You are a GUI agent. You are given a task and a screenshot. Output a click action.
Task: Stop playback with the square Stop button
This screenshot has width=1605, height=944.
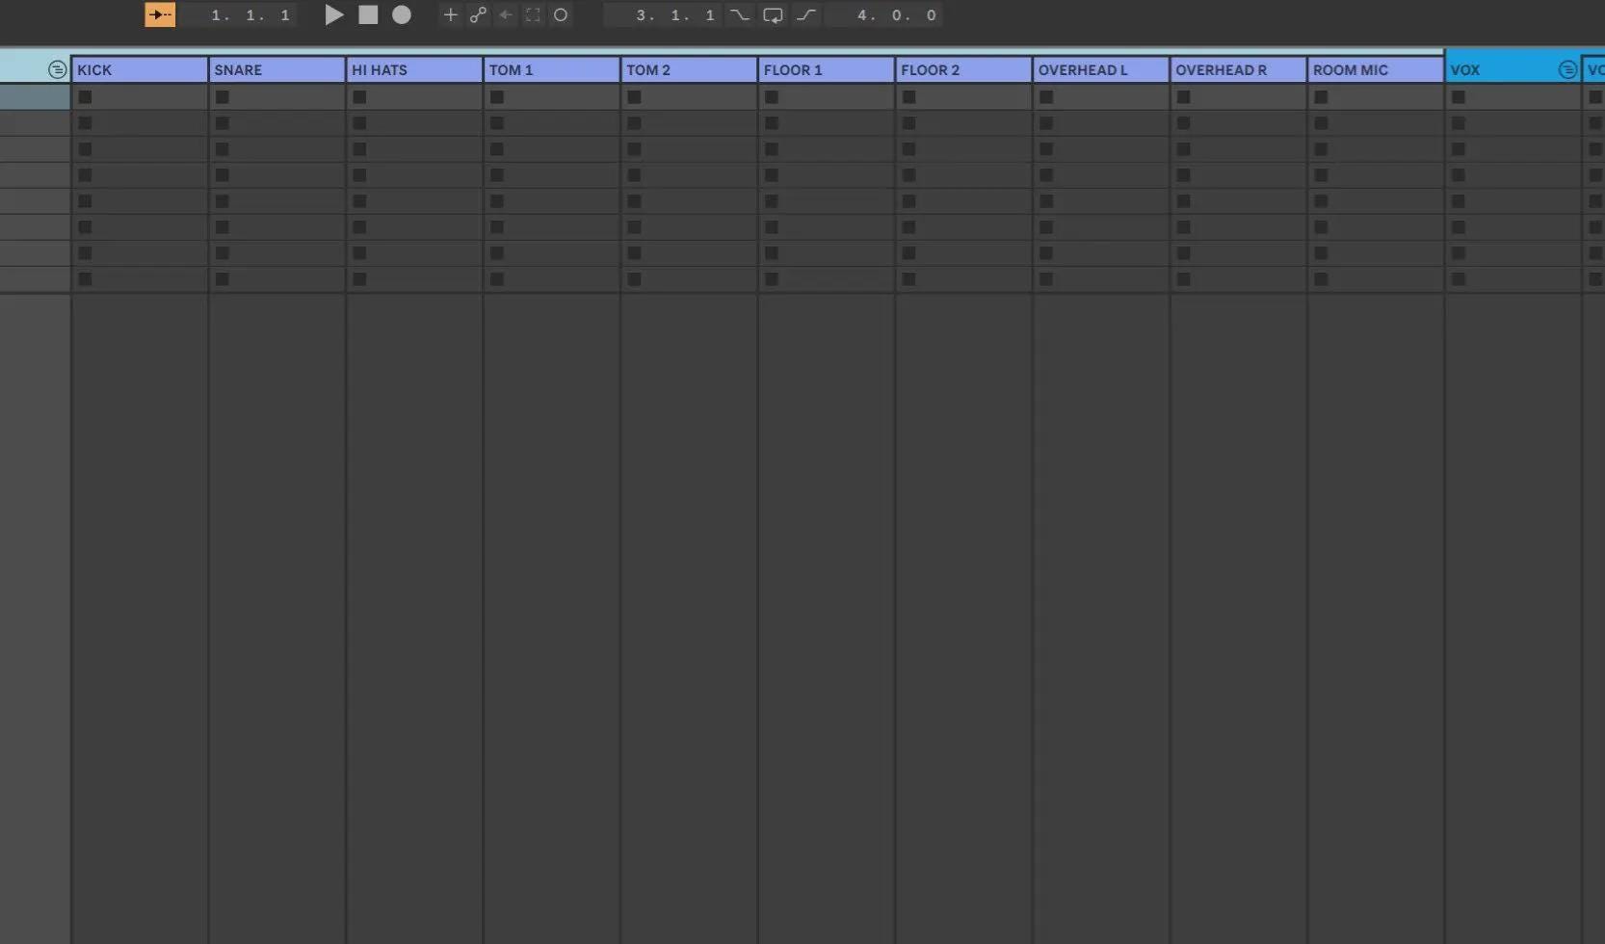(368, 14)
